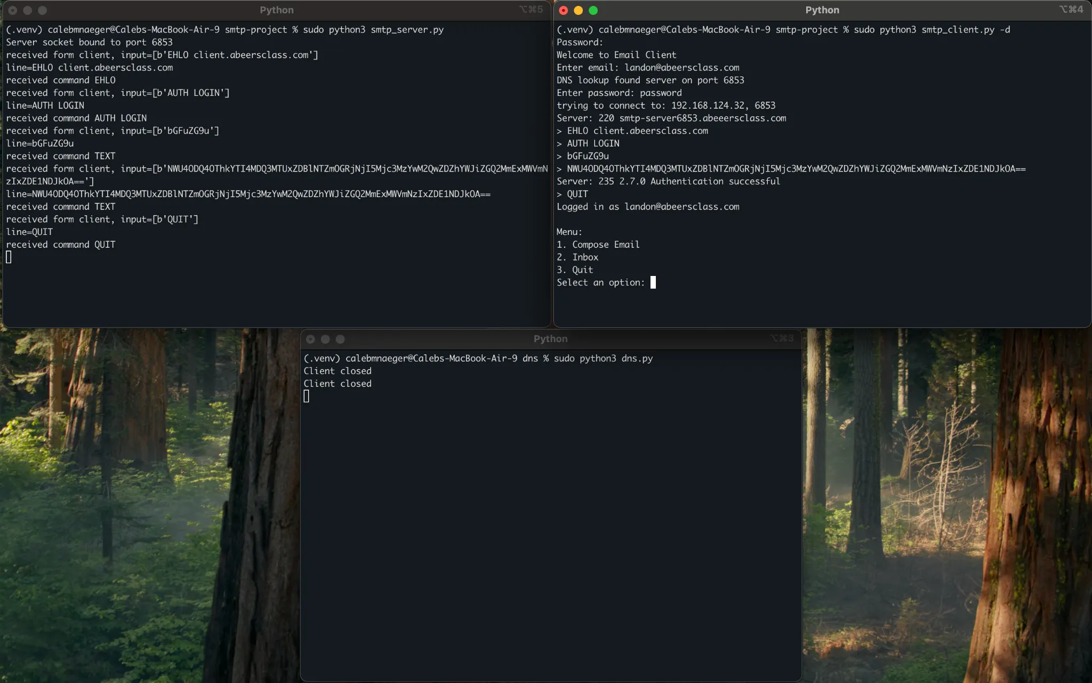The image size is (1092, 683).
Task: Click 'Logged in as landon@abeersclass.com' line
Action: (x=648, y=207)
